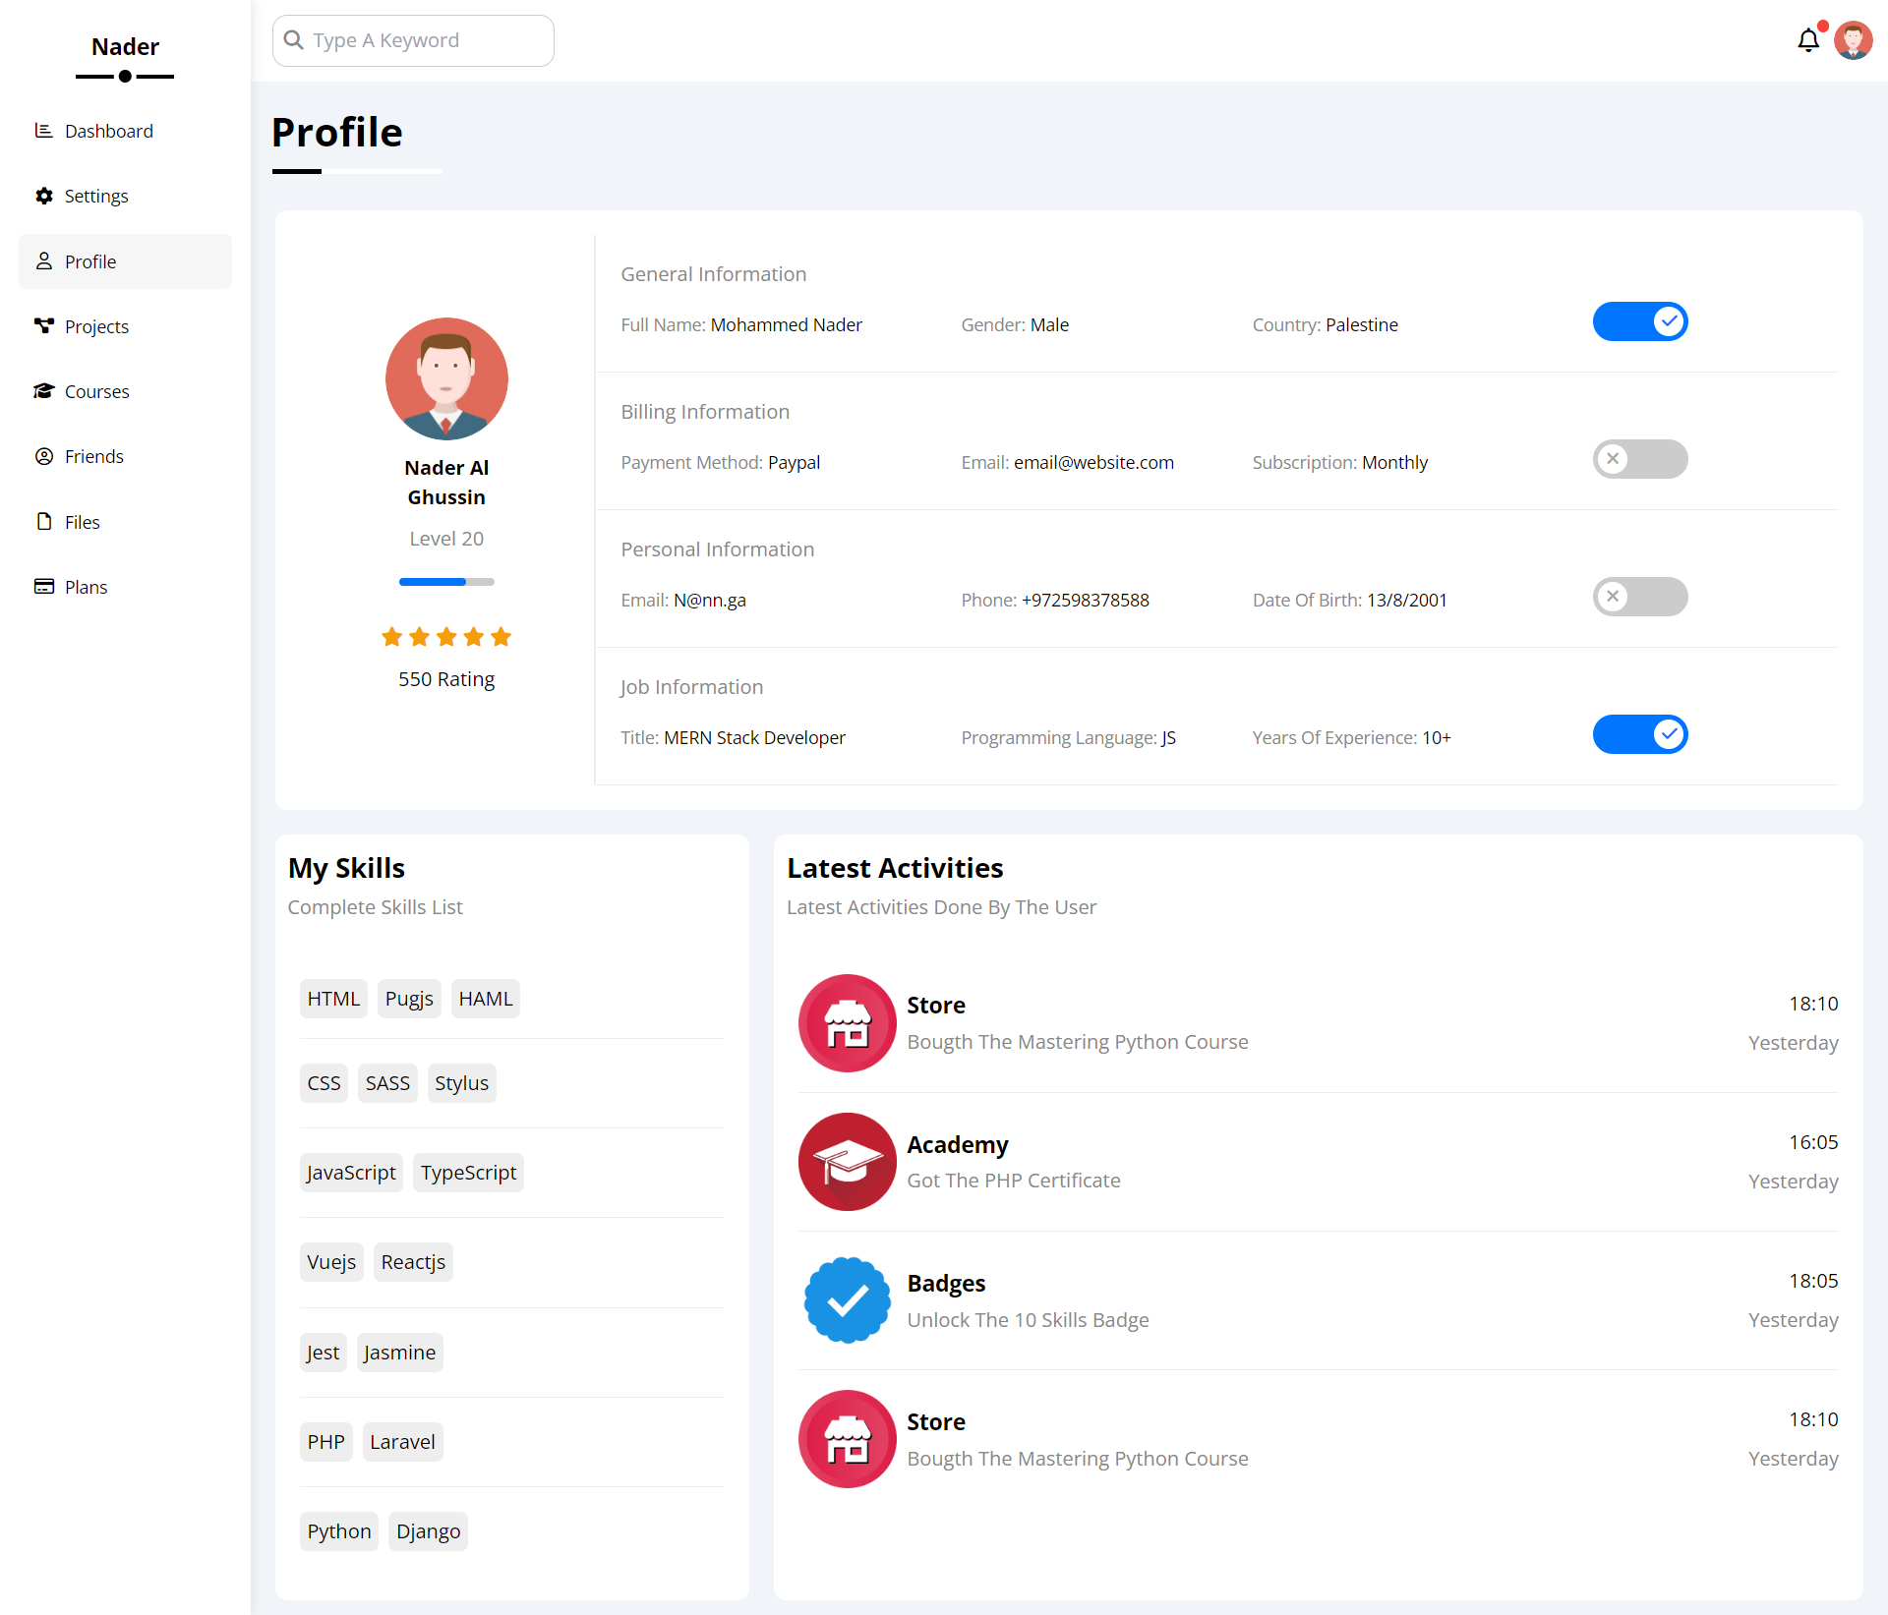Go to Projects in the sidebar
The height and width of the screenshot is (1615, 1888).
click(125, 326)
